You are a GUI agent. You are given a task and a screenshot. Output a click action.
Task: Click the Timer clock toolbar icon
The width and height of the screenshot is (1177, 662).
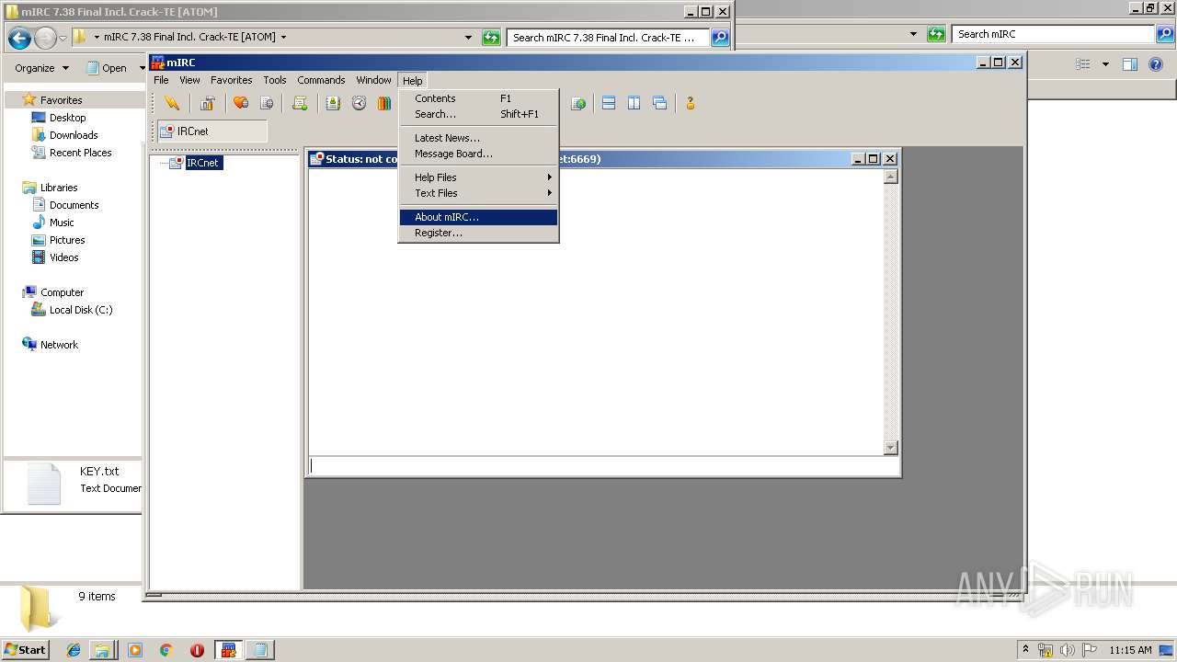click(x=359, y=103)
